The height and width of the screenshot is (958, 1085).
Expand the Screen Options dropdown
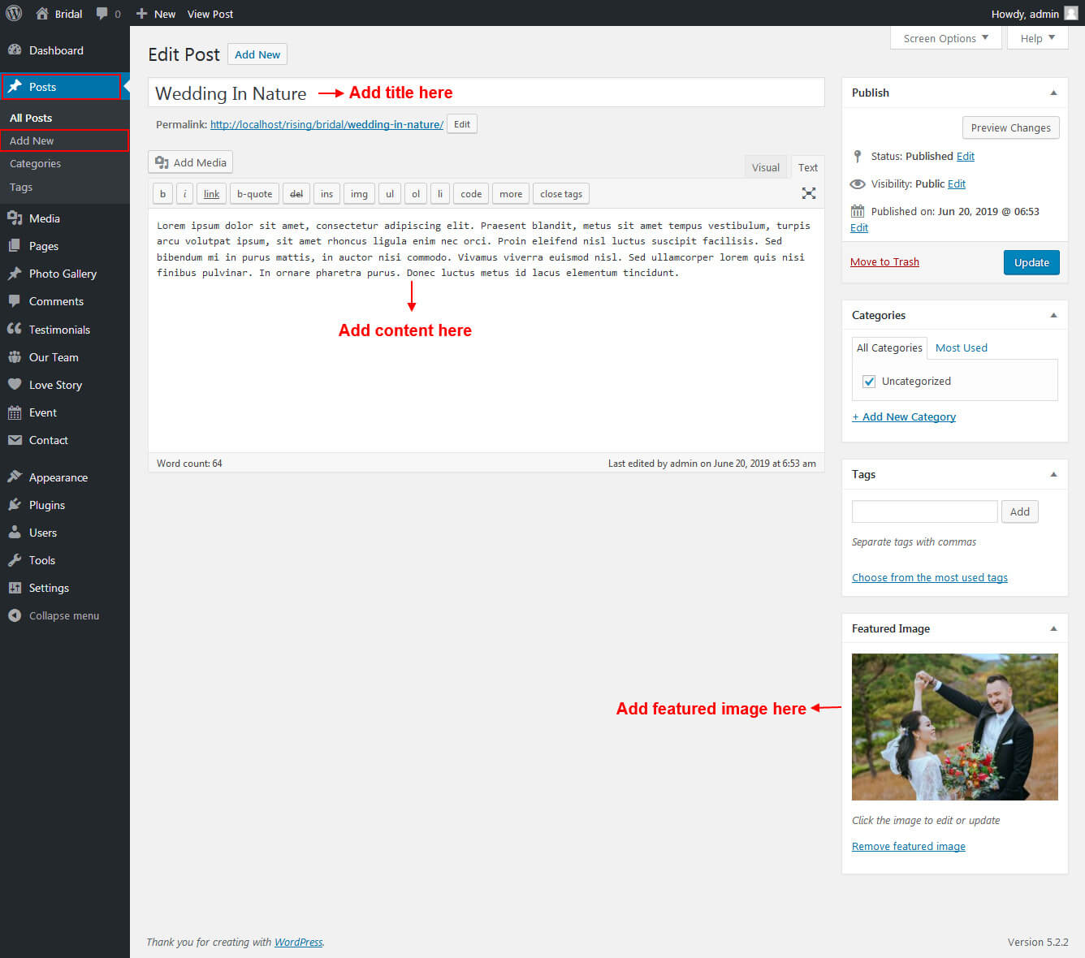[x=946, y=38]
